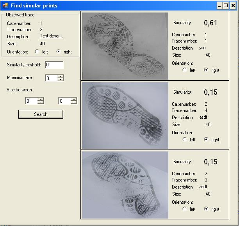Image resolution: width=239 pixels, height=226 pixels.
Task: Close the Find simular prints window
Action: [x=233, y=5]
